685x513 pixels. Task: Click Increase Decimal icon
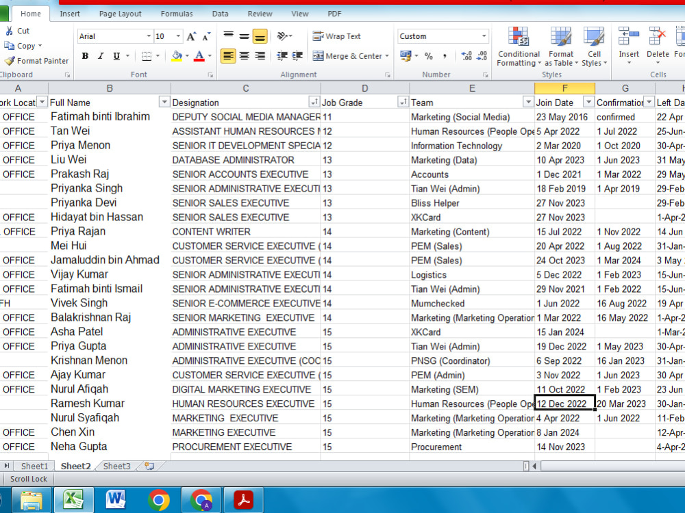point(466,56)
